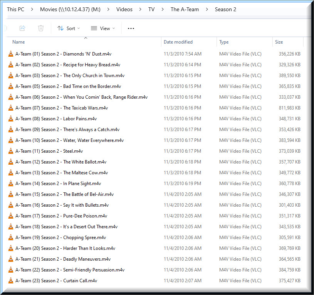Go to the TV folder breadcrumb
Viewport: 314px width, 295px height.
151,9
